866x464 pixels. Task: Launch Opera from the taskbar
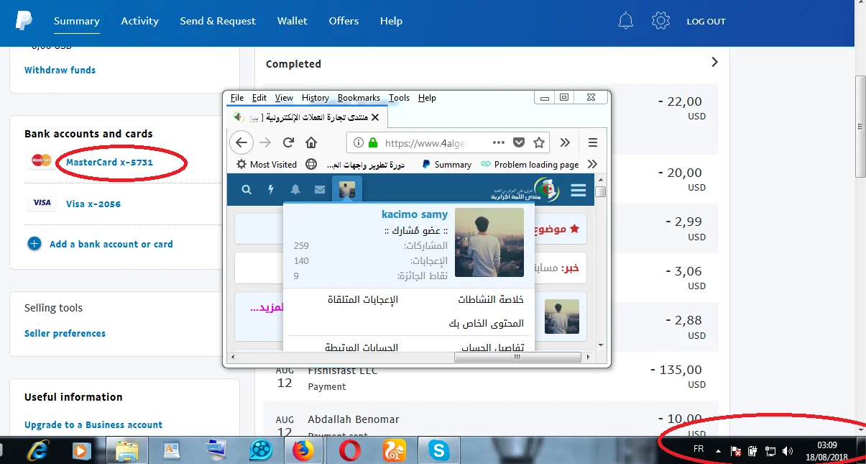(x=350, y=450)
